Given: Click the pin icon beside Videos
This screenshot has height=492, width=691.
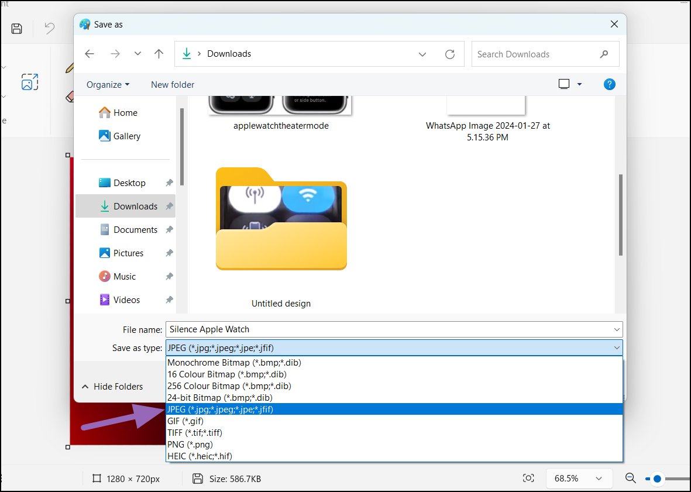Looking at the screenshot, I should point(169,300).
